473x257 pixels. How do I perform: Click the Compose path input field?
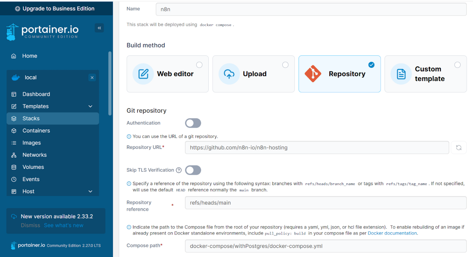(325, 246)
